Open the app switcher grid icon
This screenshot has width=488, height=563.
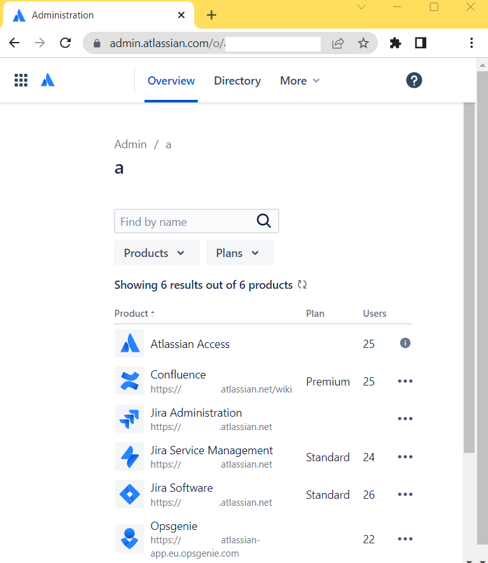pyautogui.click(x=21, y=80)
